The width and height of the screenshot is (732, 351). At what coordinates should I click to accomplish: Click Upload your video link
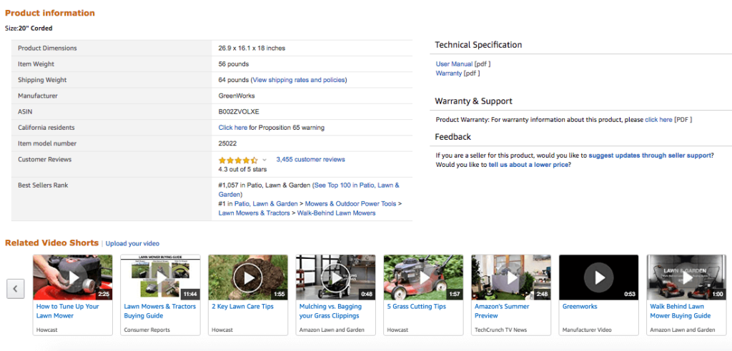132,243
